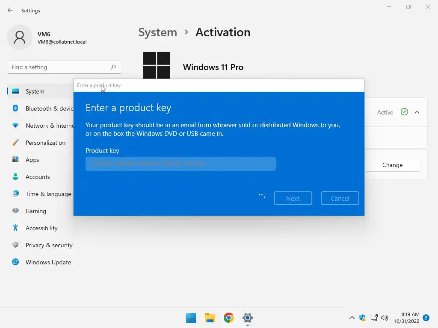Go to Personalization settings

(x=40, y=143)
